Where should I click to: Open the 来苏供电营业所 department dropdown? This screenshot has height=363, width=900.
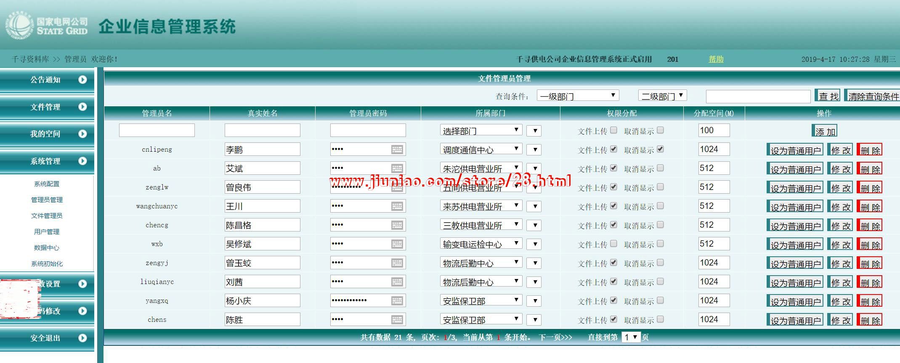(481, 206)
